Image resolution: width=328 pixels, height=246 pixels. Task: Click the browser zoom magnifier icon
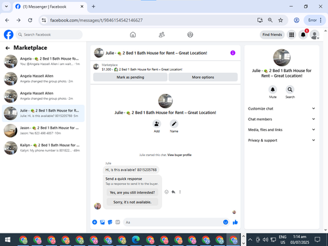coord(270,20)
